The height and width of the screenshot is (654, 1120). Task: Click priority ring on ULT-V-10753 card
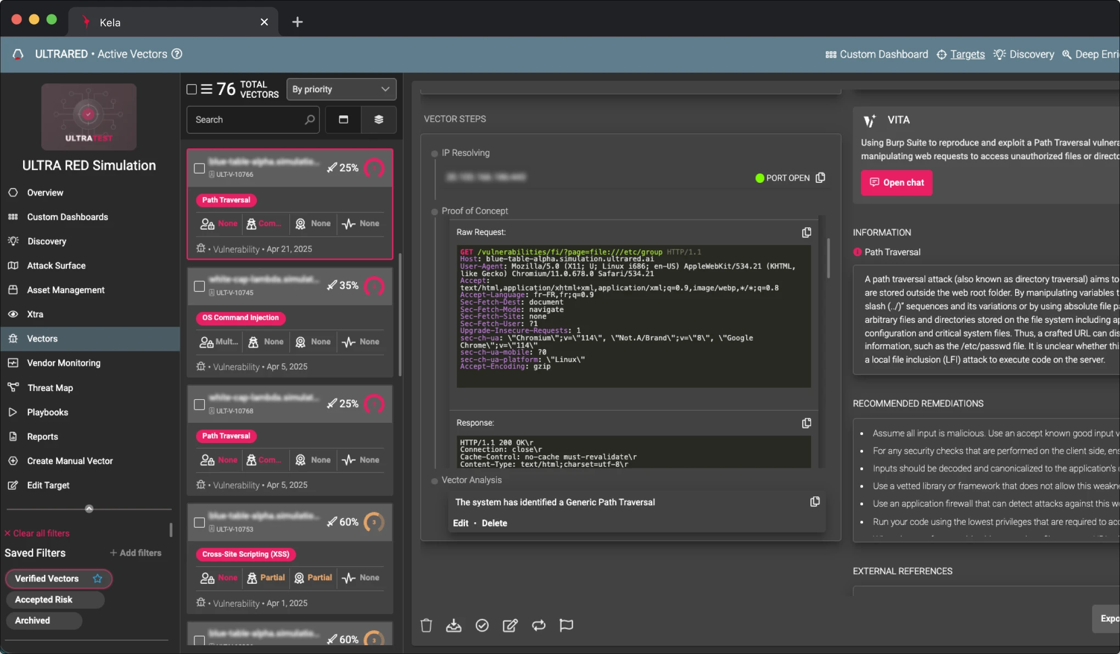(x=374, y=522)
